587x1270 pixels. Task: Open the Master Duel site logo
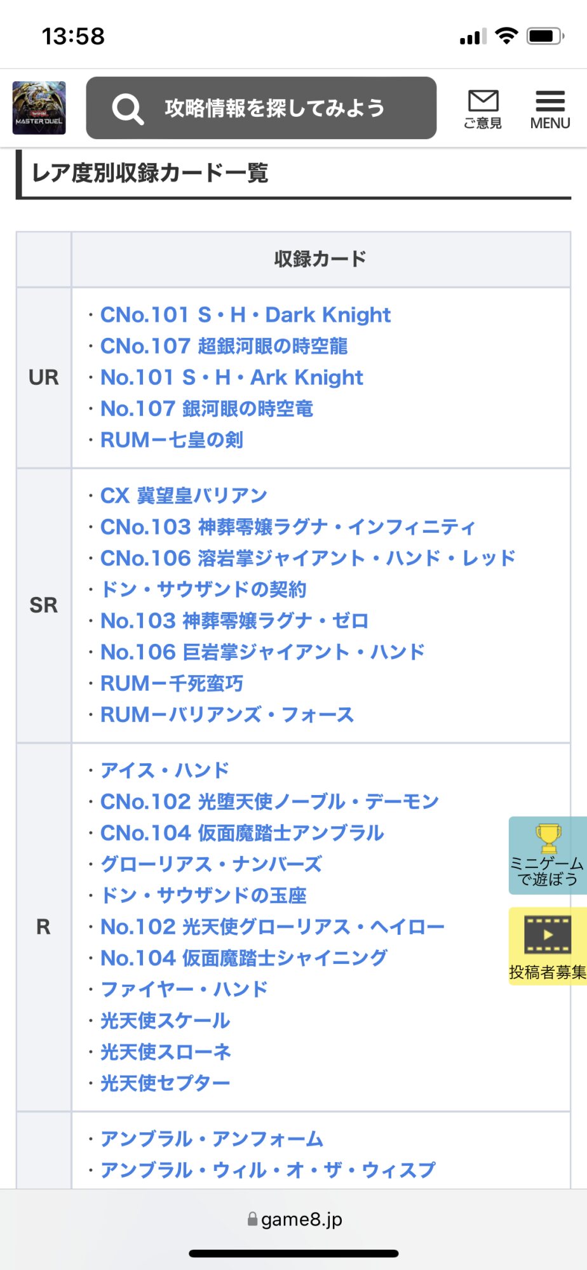pyautogui.click(x=39, y=108)
